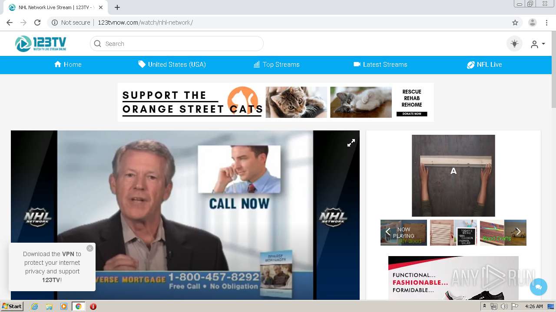Bookmark this page with star icon
This screenshot has height=312, width=556.
coord(515,23)
